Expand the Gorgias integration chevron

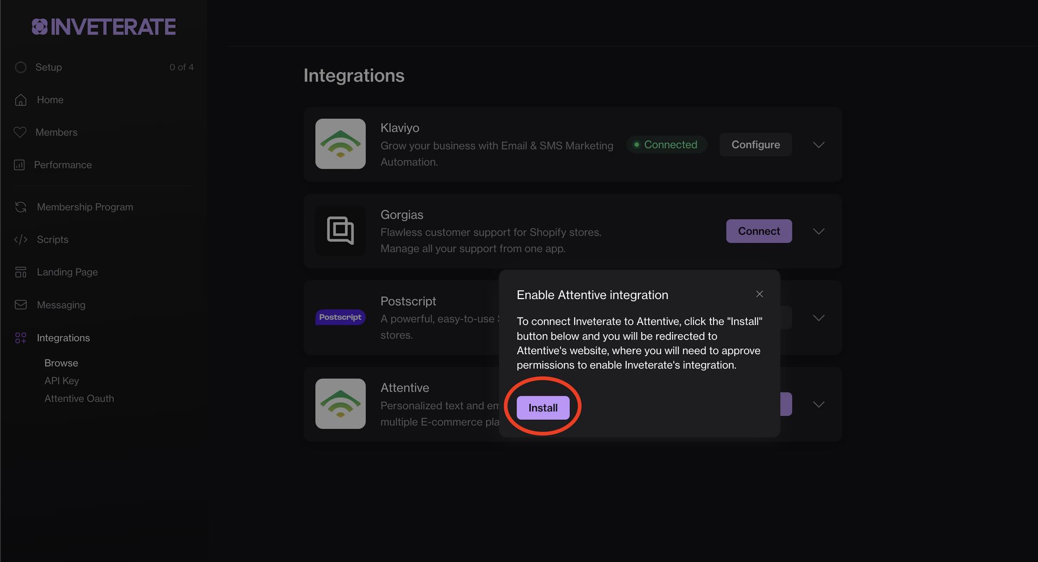coord(819,231)
